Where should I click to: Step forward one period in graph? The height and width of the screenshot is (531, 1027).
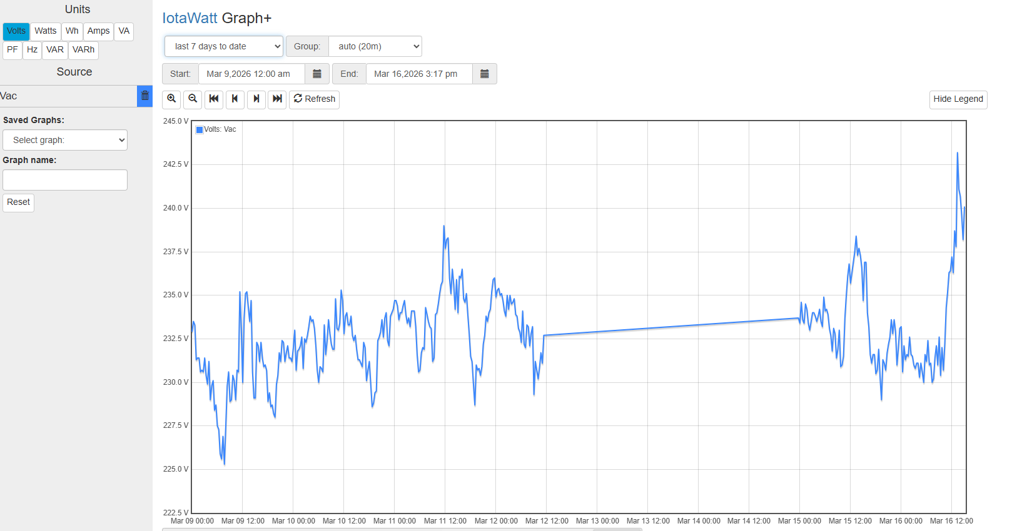click(256, 99)
